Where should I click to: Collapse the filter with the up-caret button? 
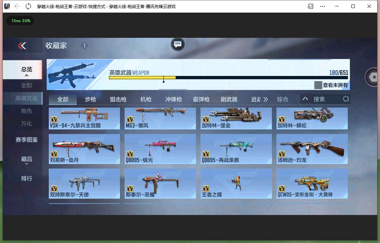tap(305, 99)
